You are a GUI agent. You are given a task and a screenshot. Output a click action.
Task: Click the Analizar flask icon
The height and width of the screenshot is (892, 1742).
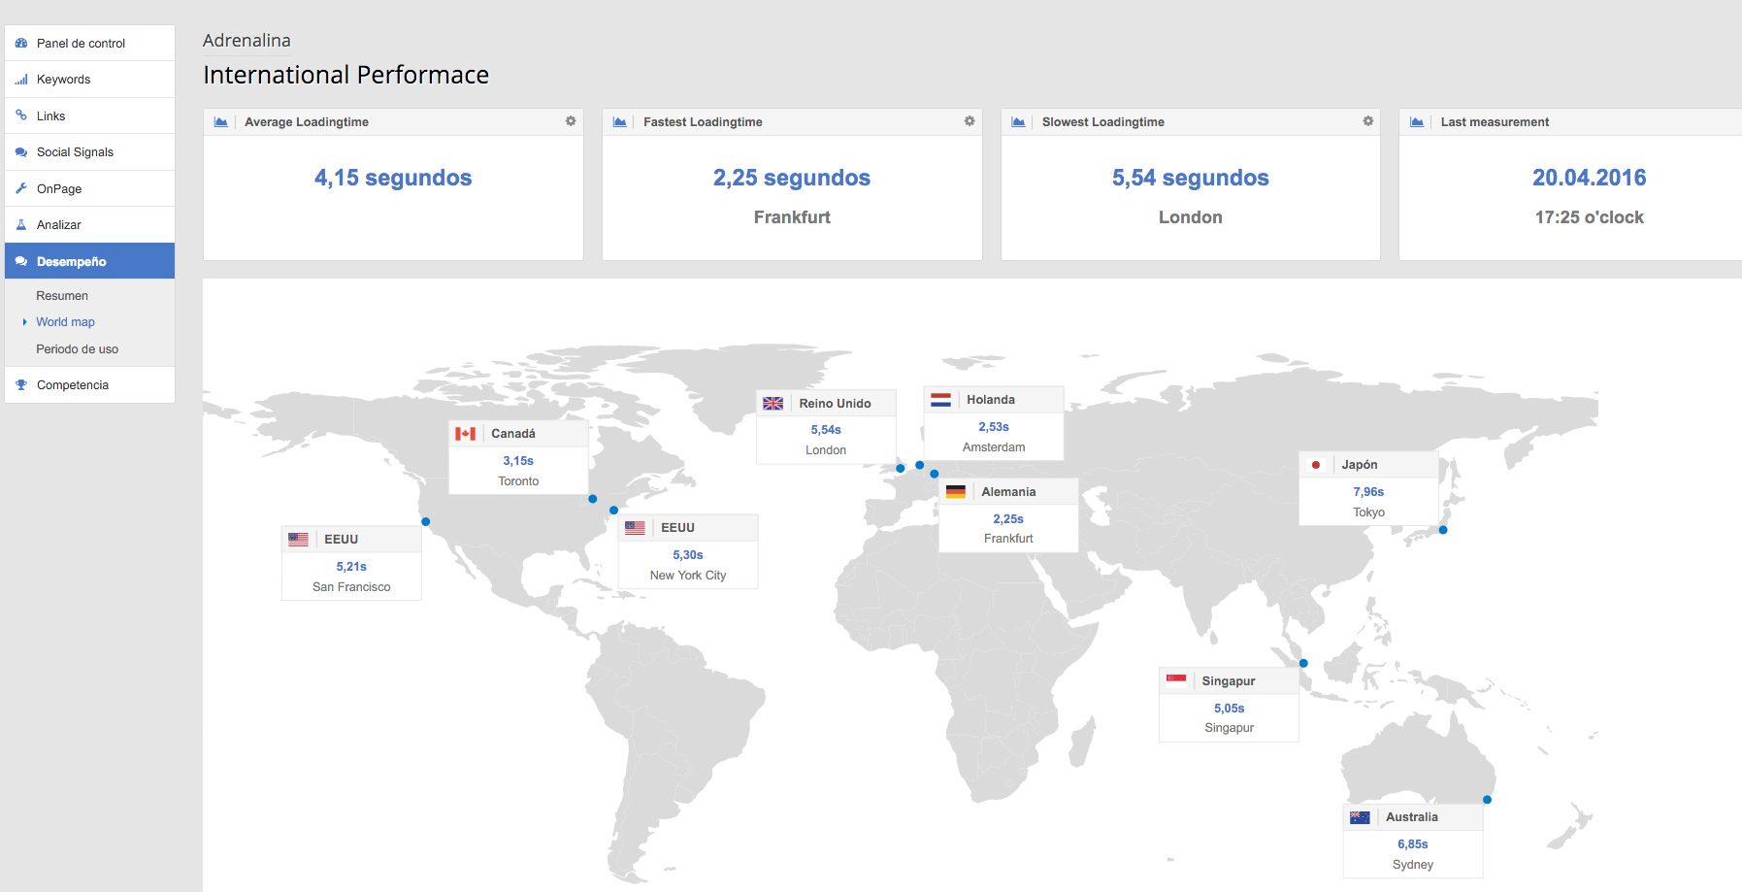point(21,224)
